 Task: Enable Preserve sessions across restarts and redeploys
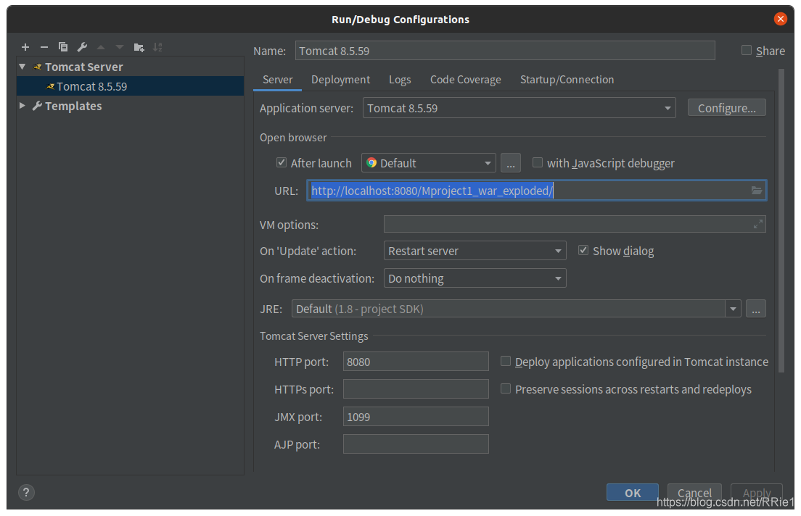click(x=505, y=388)
